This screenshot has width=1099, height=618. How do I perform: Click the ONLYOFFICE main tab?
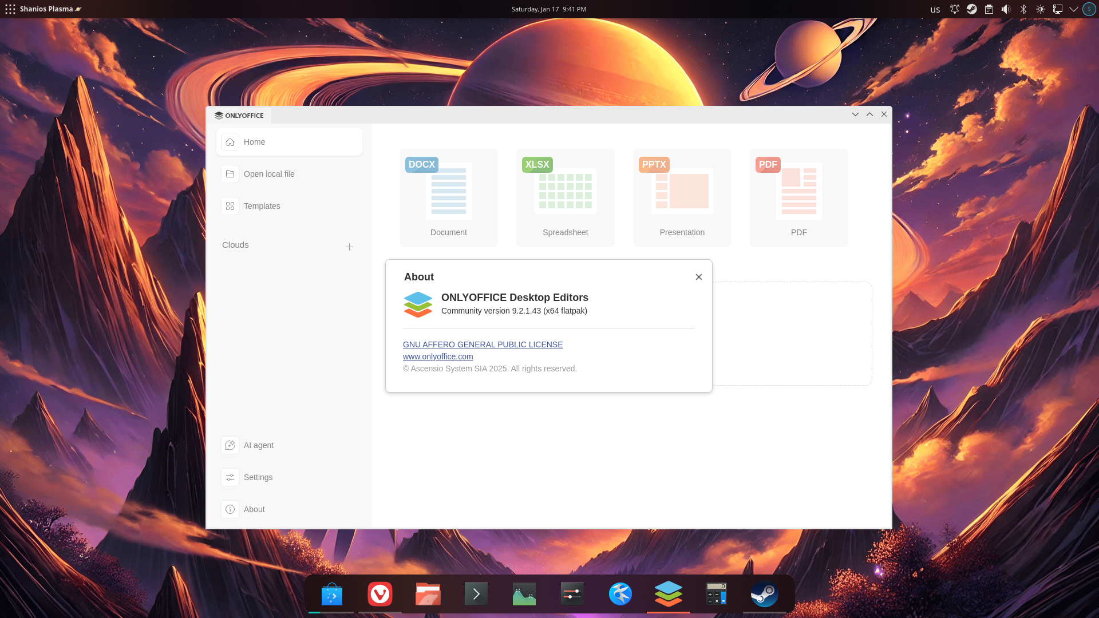[x=239, y=115]
